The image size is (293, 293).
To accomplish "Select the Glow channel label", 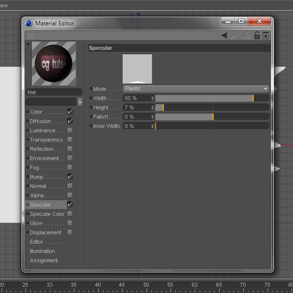I will click(36, 223).
